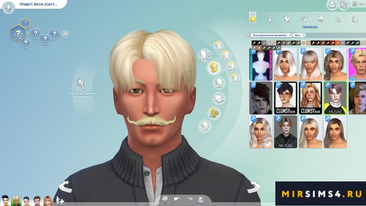This screenshot has height=206, width=366.
Task: Edit the name field 'Привет! Меня зовут...'
Action: pos(39,4)
